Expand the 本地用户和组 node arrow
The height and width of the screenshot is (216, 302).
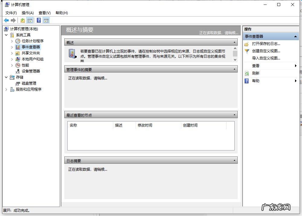(x=12, y=59)
